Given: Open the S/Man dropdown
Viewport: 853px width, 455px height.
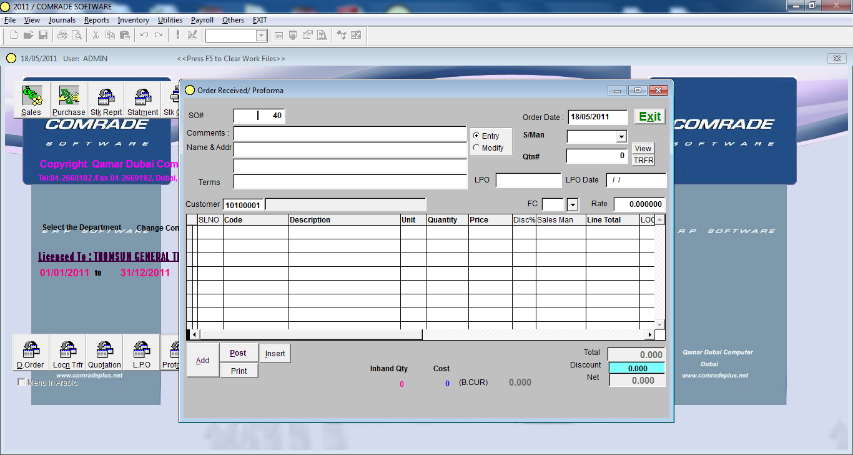Looking at the screenshot, I should (x=621, y=136).
